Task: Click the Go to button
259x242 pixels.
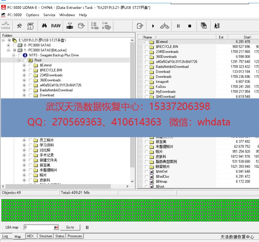Action: (70, 227)
